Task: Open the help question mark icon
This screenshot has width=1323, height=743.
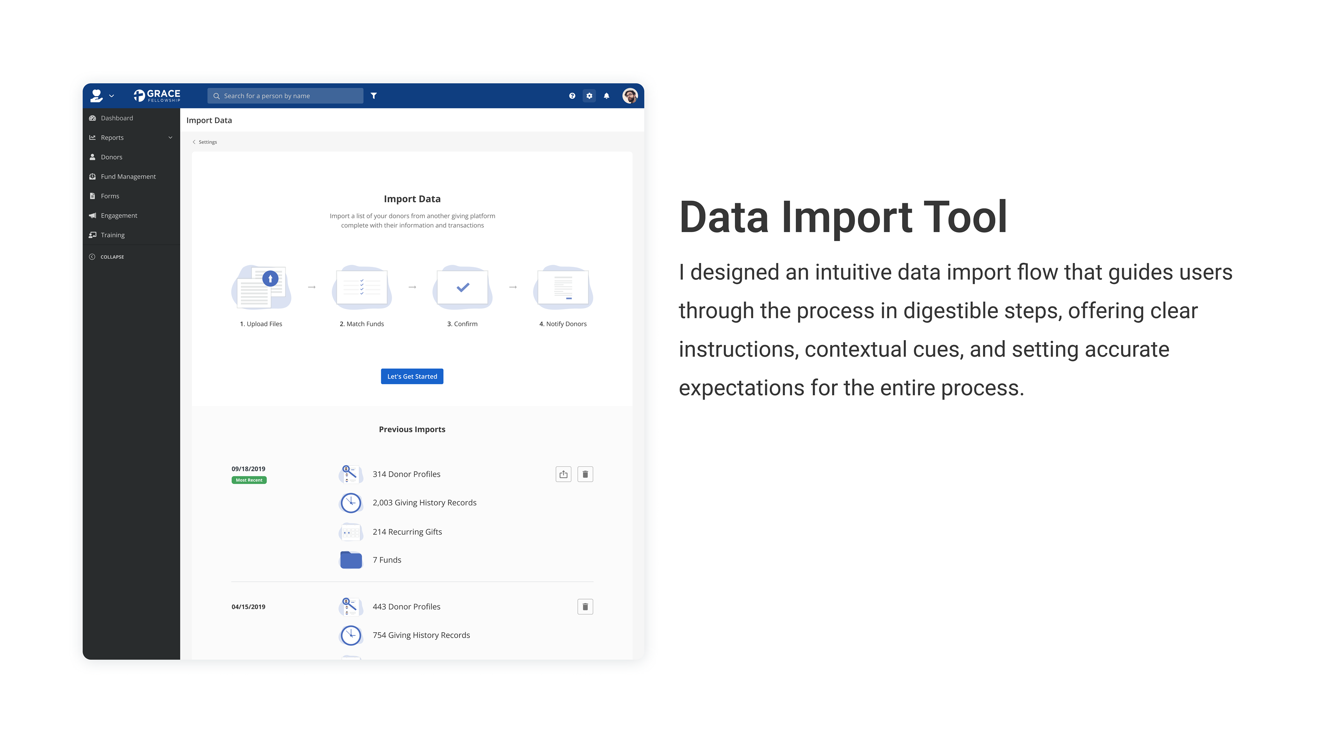Action: (x=572, y=95)
